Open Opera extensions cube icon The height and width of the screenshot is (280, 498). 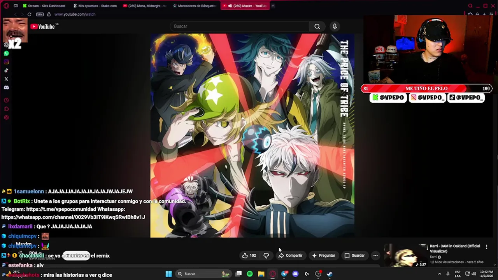[470, 14]
